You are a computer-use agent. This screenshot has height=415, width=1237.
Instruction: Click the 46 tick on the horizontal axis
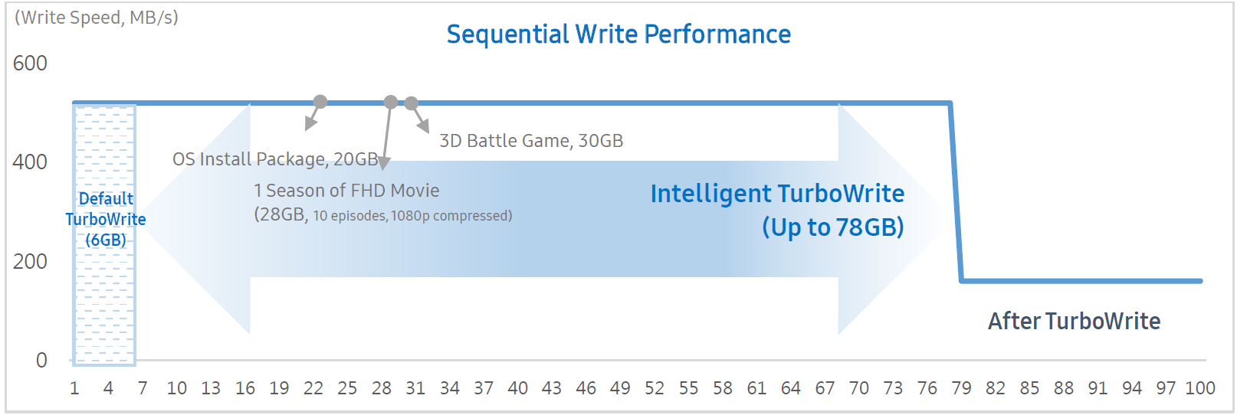(586, 388)
